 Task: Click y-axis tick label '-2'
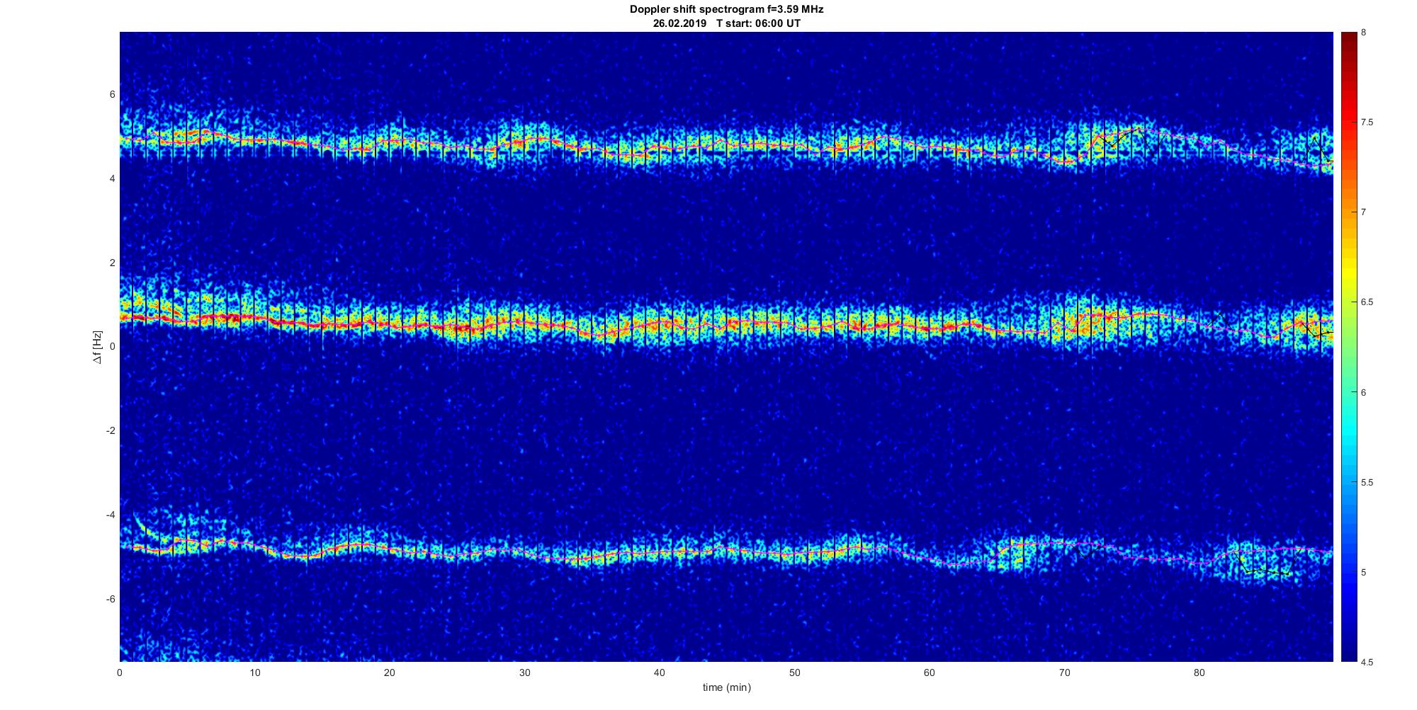click(111, 431)
